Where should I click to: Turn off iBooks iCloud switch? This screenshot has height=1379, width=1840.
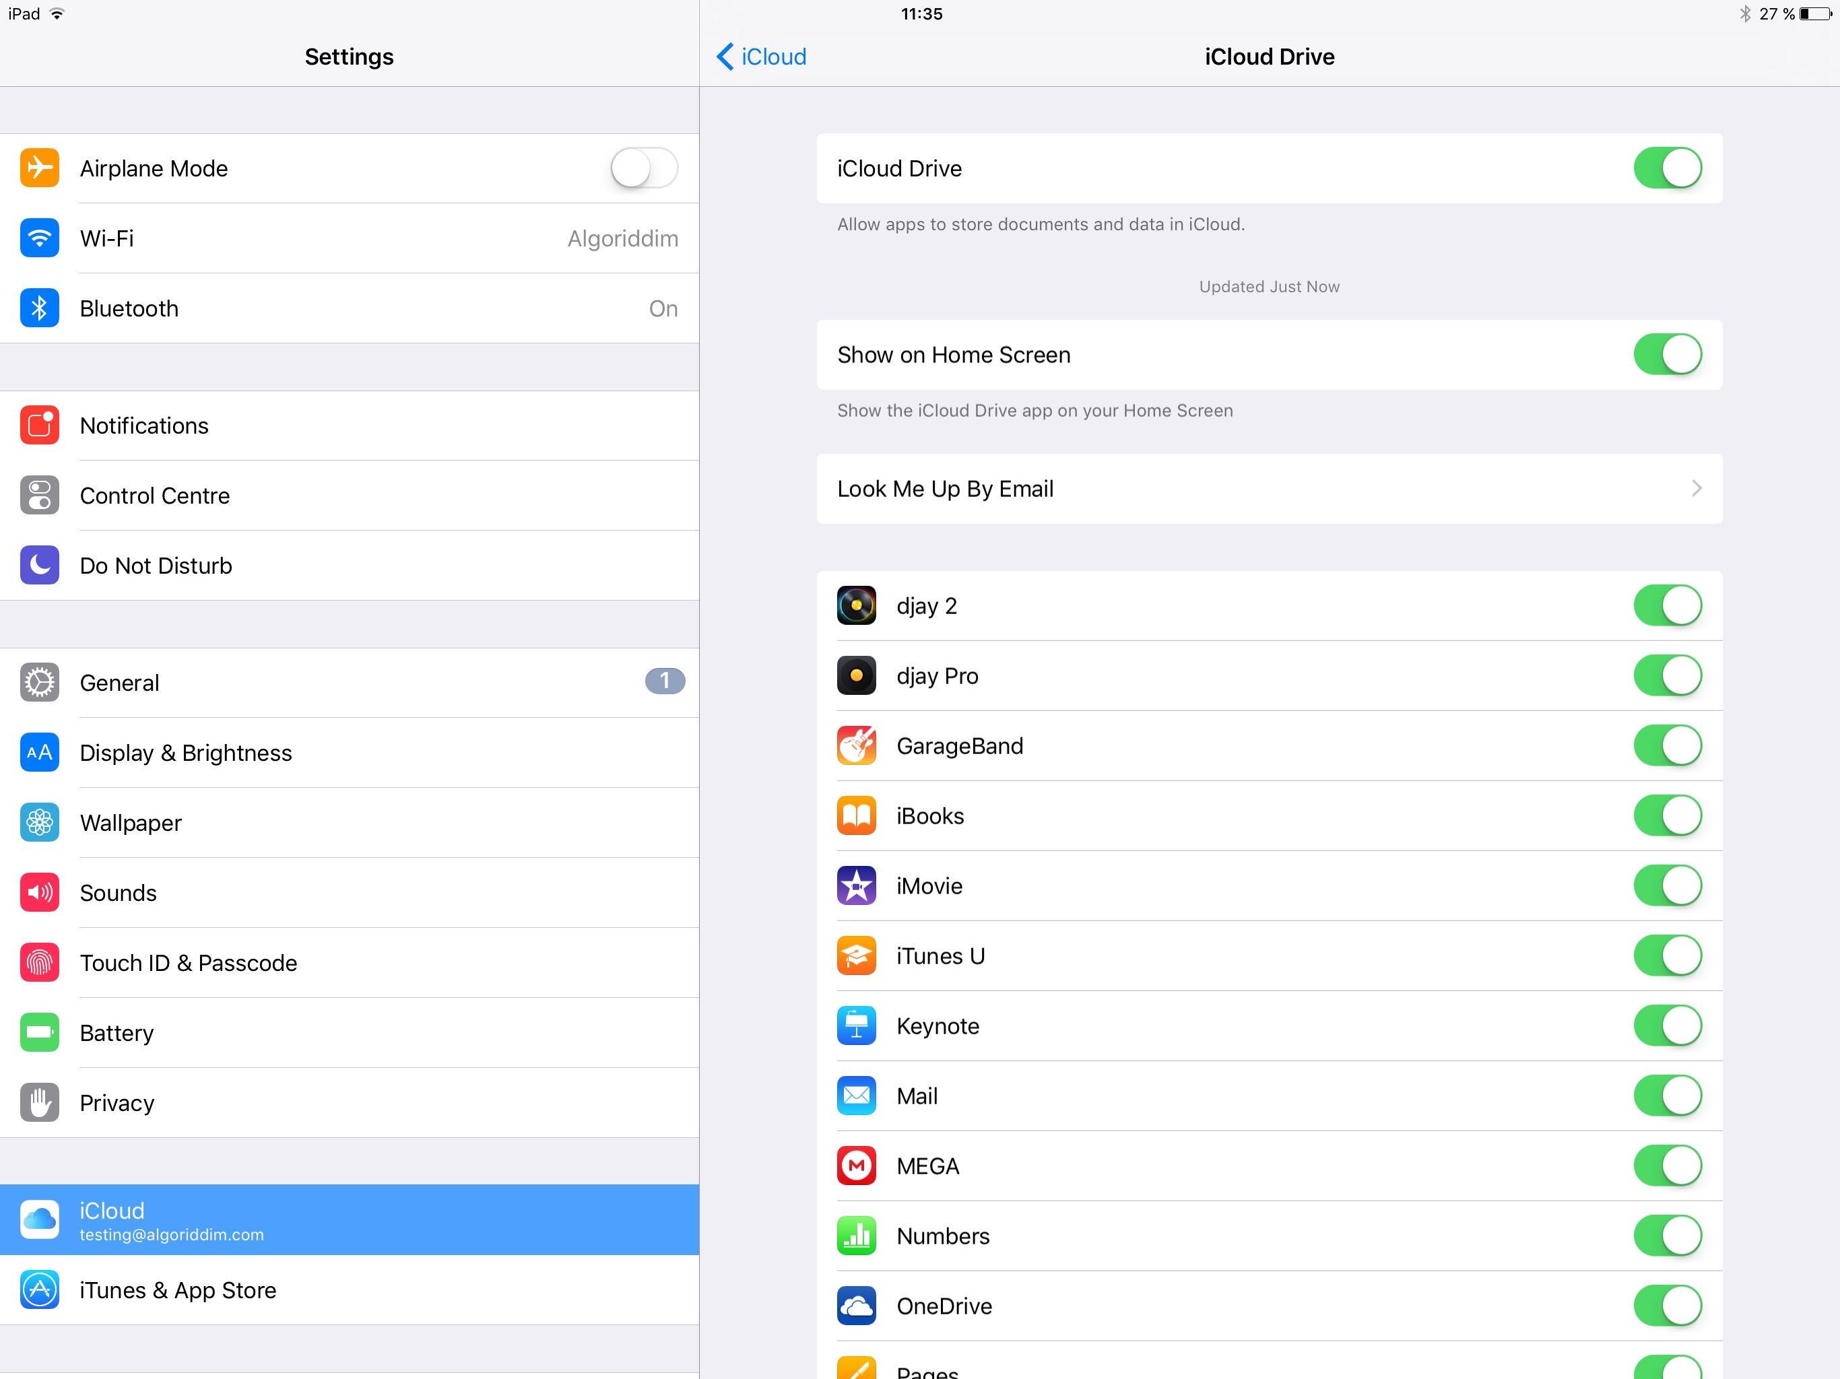point(1667,814)
